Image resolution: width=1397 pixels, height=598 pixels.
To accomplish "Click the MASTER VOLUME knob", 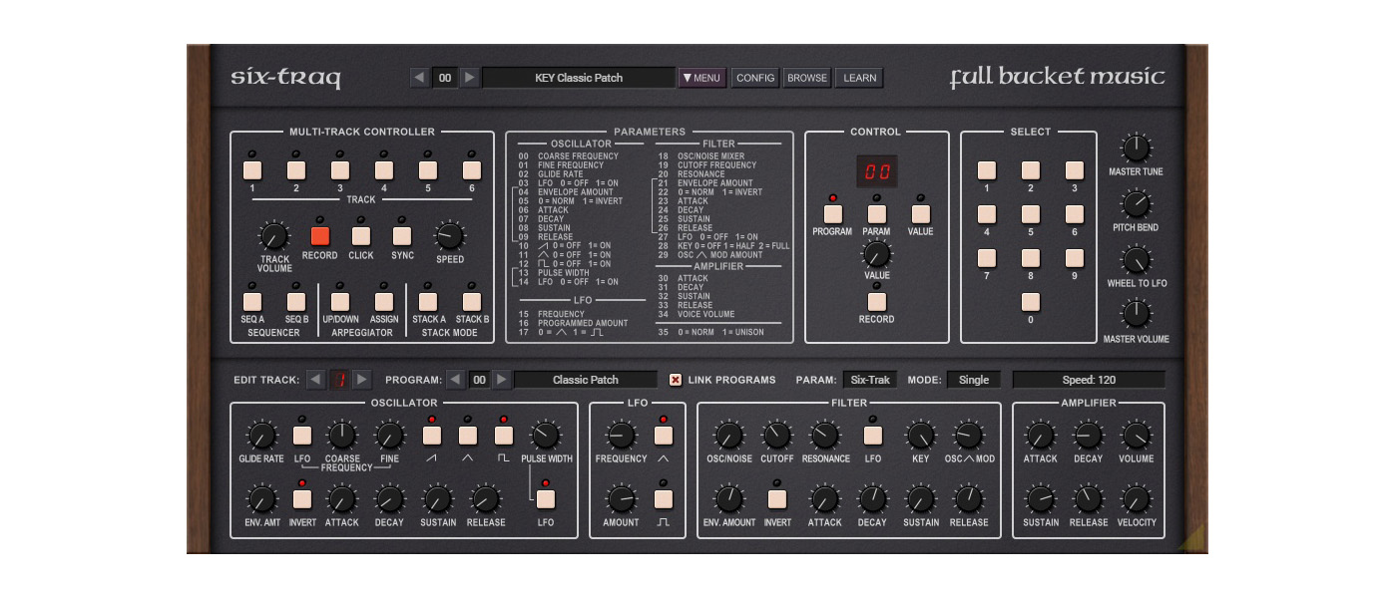I will point(1136,315).
